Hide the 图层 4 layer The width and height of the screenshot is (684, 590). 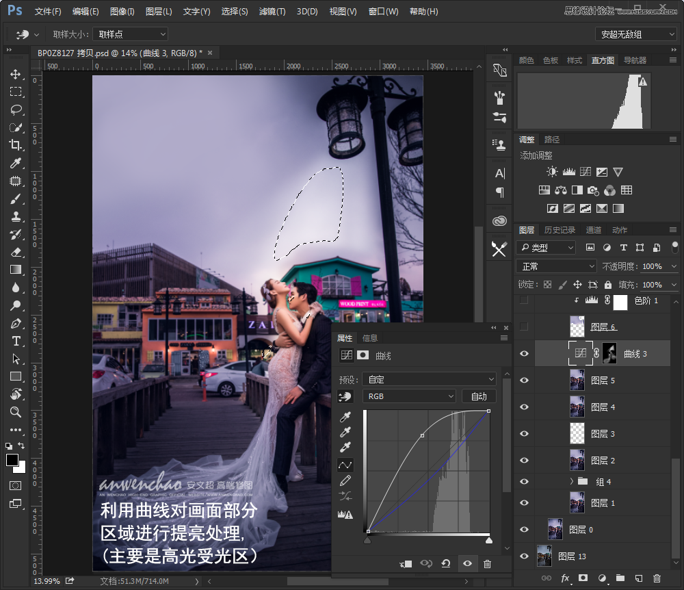[524, 407]
